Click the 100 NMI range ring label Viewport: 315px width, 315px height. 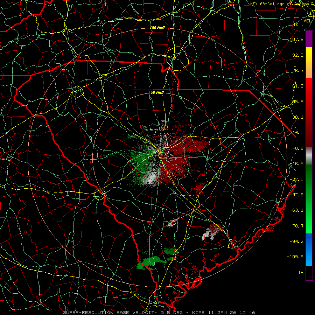click(x=157, y=28)
